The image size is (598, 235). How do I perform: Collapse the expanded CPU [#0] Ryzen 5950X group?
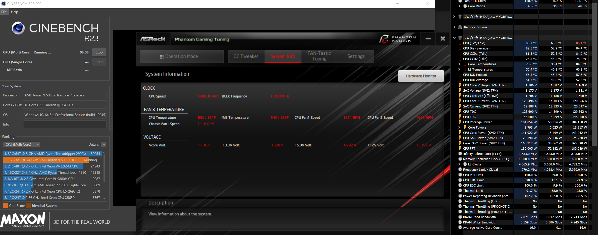coord(454,38)
